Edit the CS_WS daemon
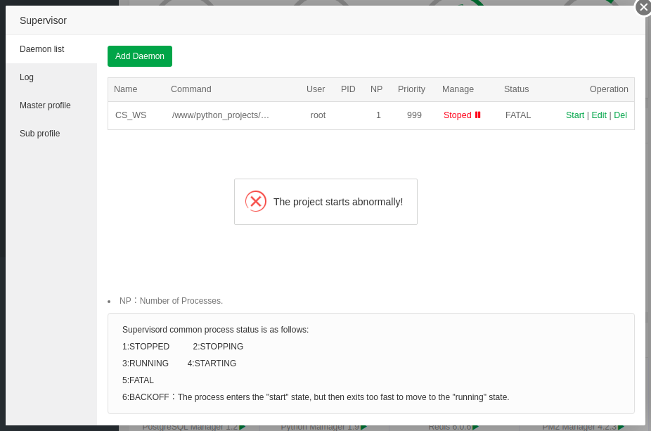 pyautogui.click(x=599, y=115)
